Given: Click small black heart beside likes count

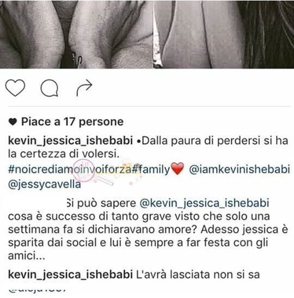Looking at the screenshot, I should point(13,121).
